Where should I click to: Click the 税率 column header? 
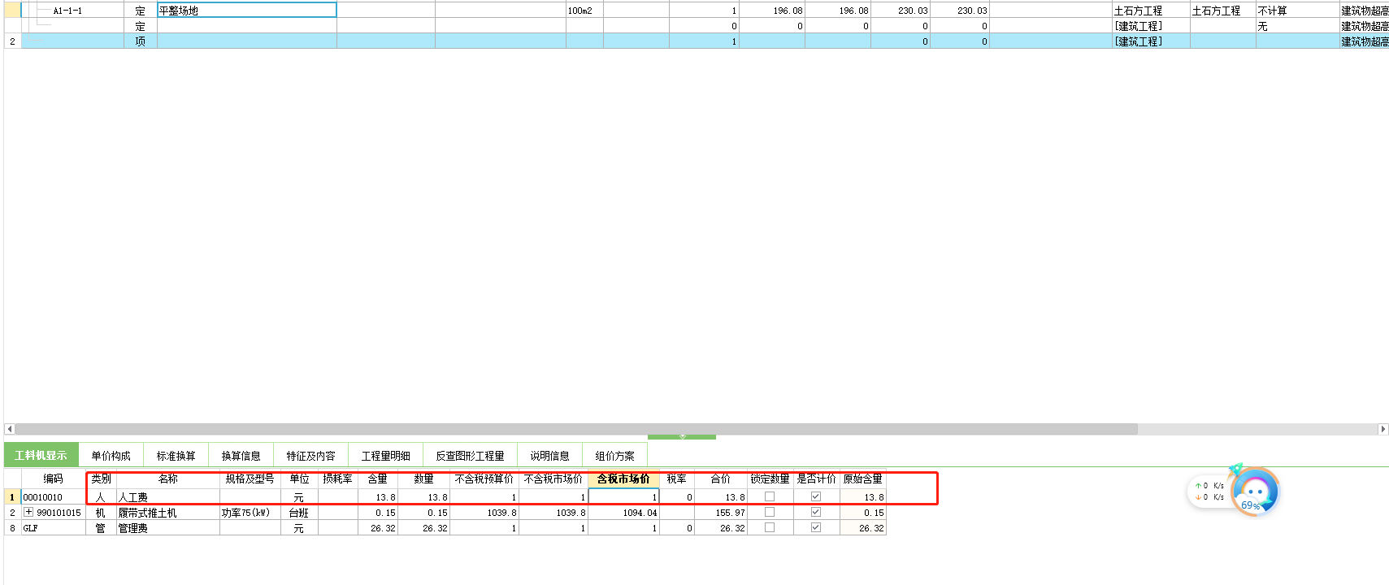(x=676, y=479)
